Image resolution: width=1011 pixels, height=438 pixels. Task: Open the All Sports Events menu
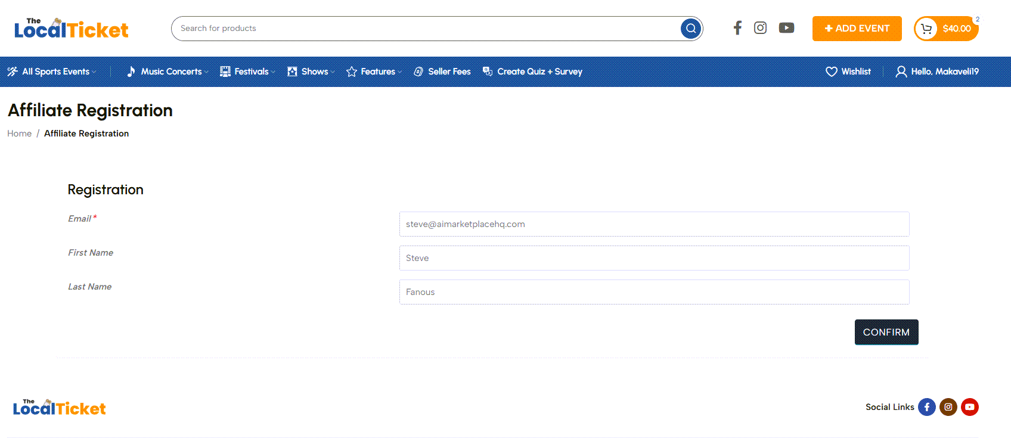pyautogui.click(x=56, y=72)
